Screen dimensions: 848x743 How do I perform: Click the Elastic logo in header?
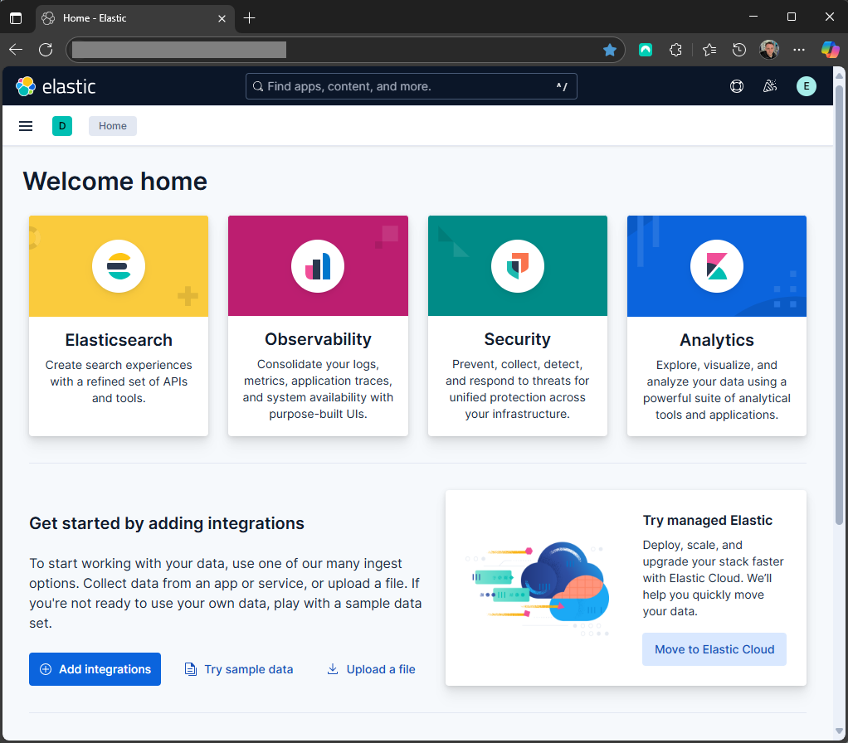(x=56, y=86)
